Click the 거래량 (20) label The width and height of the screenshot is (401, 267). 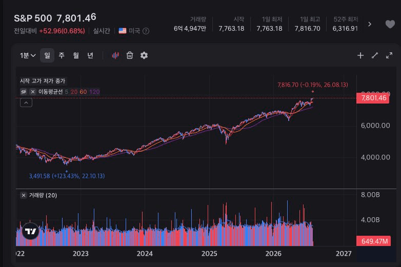click(43, 195)
